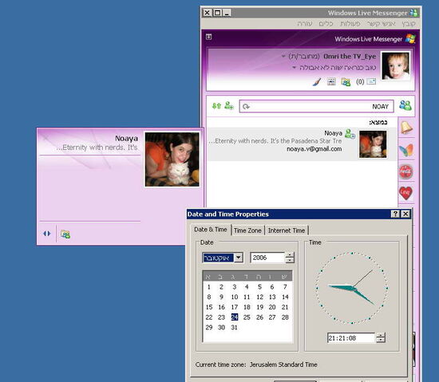This screenshot has width=439, height=382.
Task: Open the אנשי קשר (Contacts) menu
Action: 382,24
